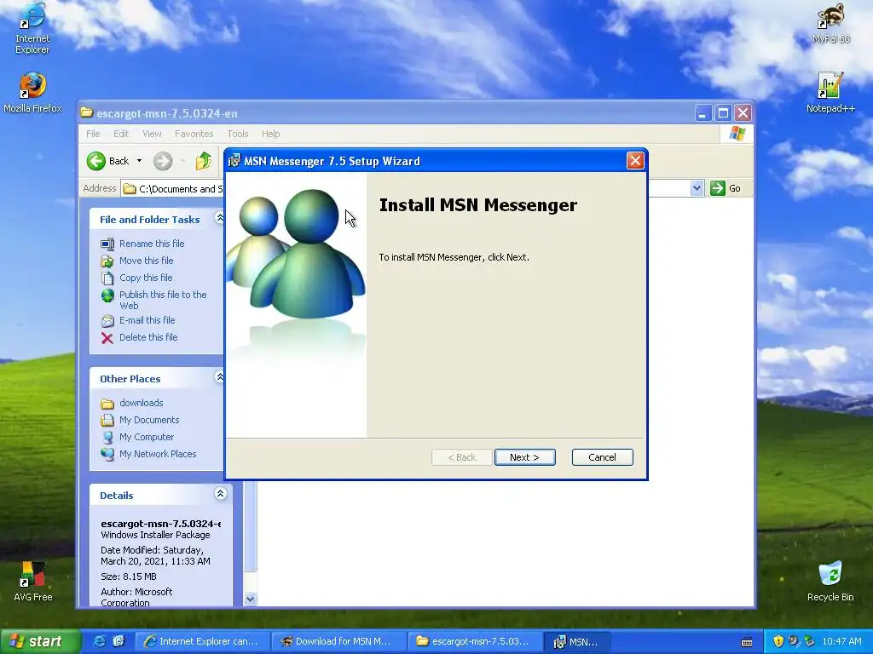This screenshot has height=654, width=873.
Task: Click the greyed Forward arrow in Explorer
Action: [163, 161]
